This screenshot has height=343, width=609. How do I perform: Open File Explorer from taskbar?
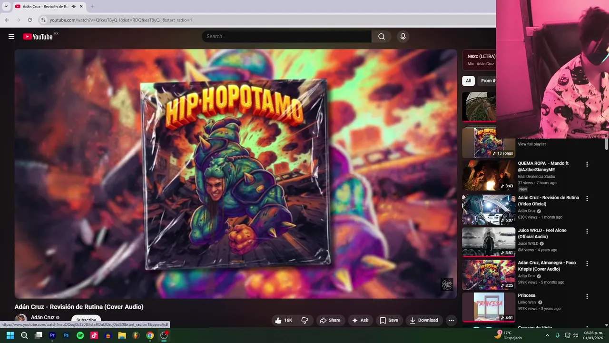coord(122,335)
